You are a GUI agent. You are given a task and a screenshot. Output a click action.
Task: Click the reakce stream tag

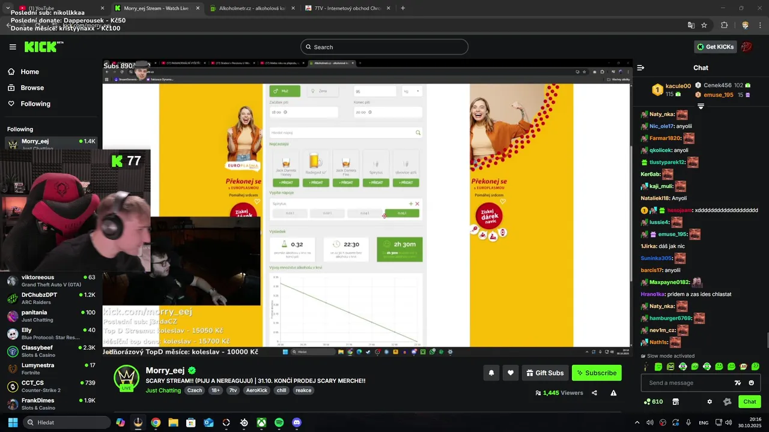[303, 390]
